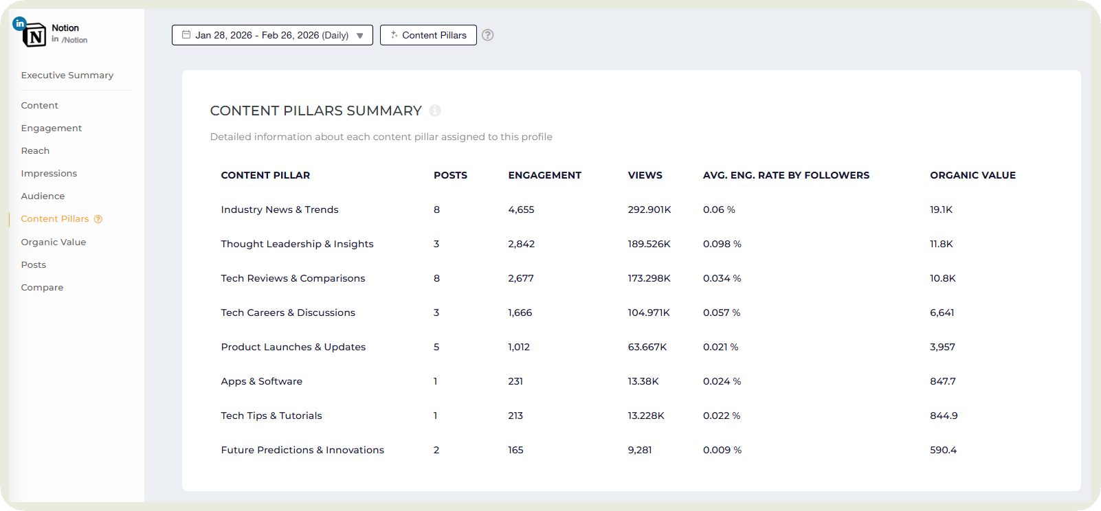
Task: Sort by VIEWS column header
Action: pyautogui.click(x=645, y=175)
